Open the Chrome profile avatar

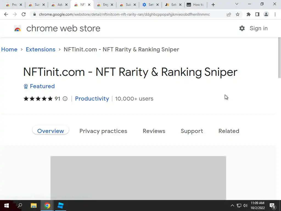[266, 14]
